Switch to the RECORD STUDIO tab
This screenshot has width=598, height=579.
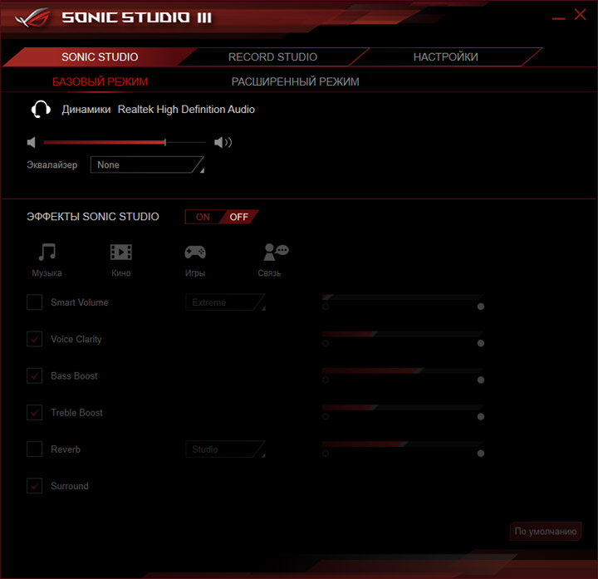[272, 56]
